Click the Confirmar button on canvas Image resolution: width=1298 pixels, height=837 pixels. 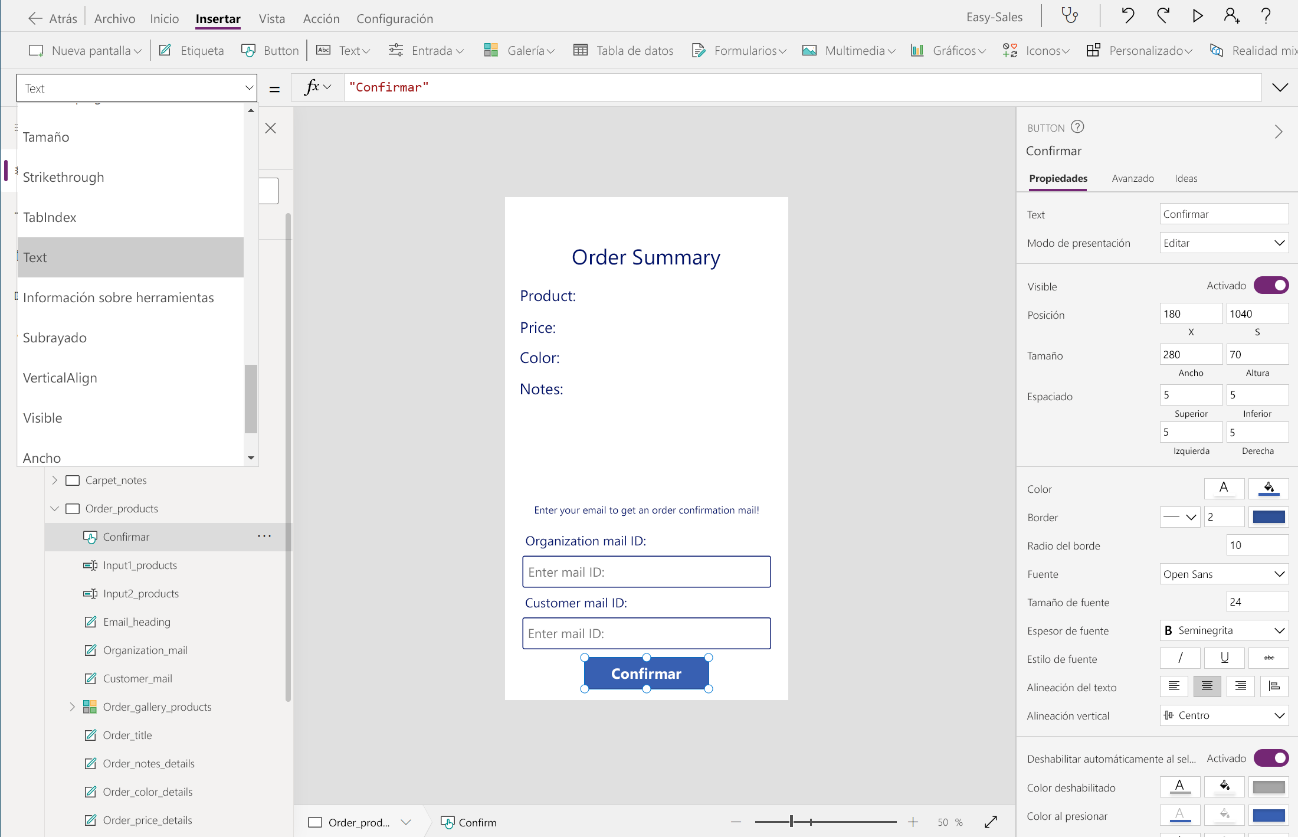[x=647, y=673]
